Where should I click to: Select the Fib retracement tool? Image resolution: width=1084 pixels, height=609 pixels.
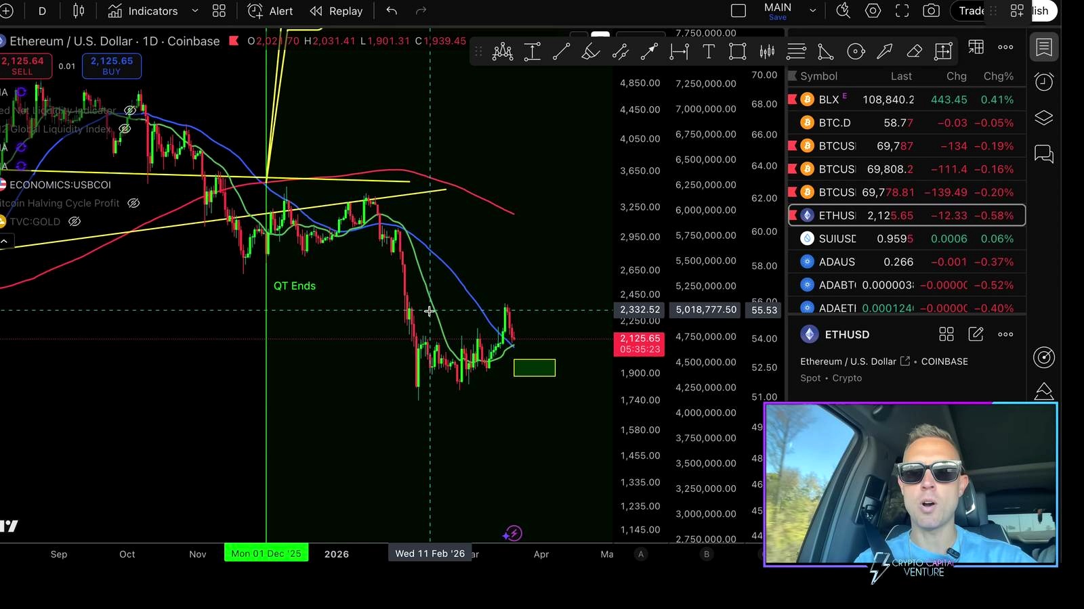[797, 51]
